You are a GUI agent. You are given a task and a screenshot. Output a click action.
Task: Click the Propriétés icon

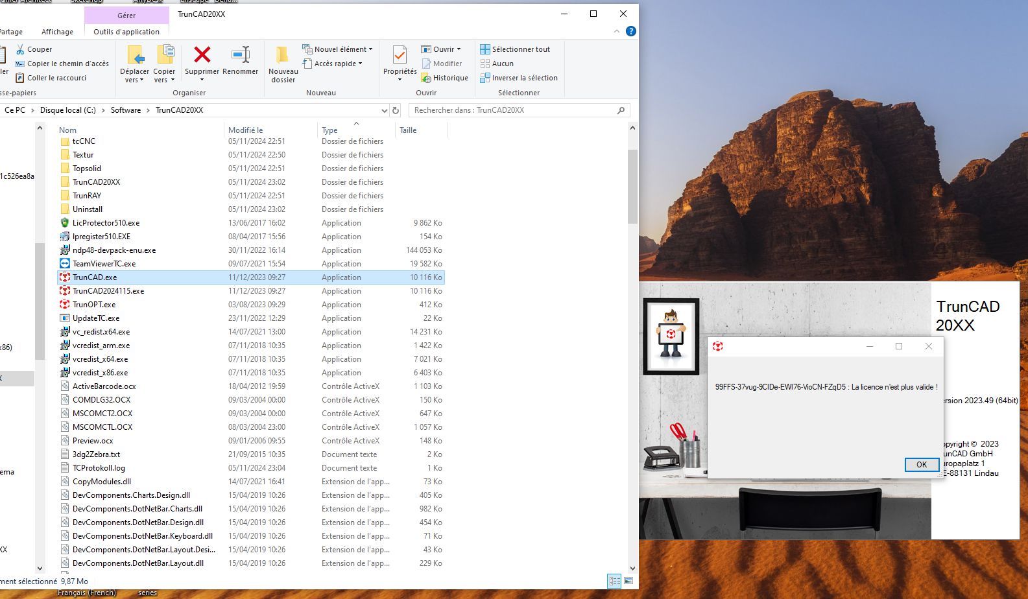(400, 55)
